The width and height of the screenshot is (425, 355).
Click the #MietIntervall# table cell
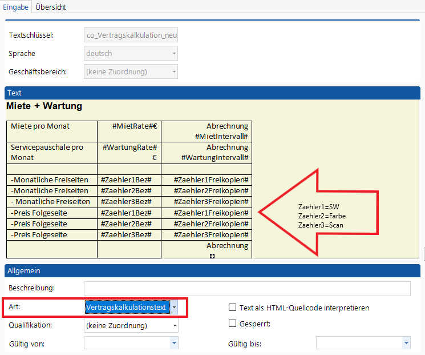click(x=207, y=131)
